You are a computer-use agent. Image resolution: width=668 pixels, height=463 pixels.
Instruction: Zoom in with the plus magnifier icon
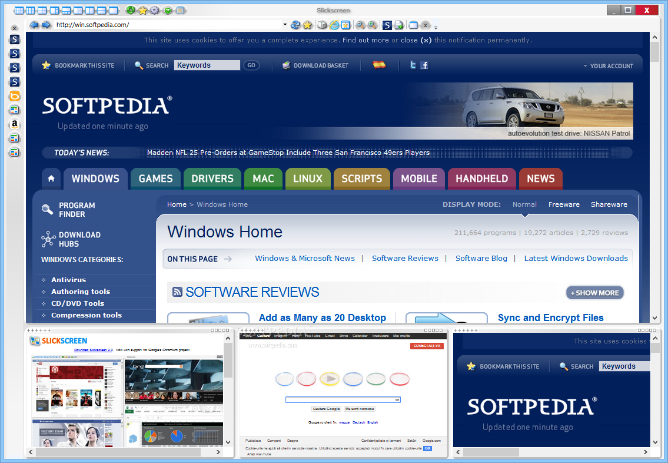pyautogui.click(x=372, y=25)
